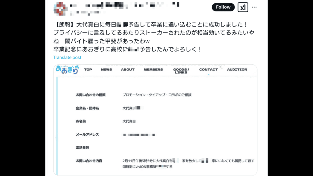Click the お名前 label
This screenshot has width=313, height=176.
(x=81, y=121)
